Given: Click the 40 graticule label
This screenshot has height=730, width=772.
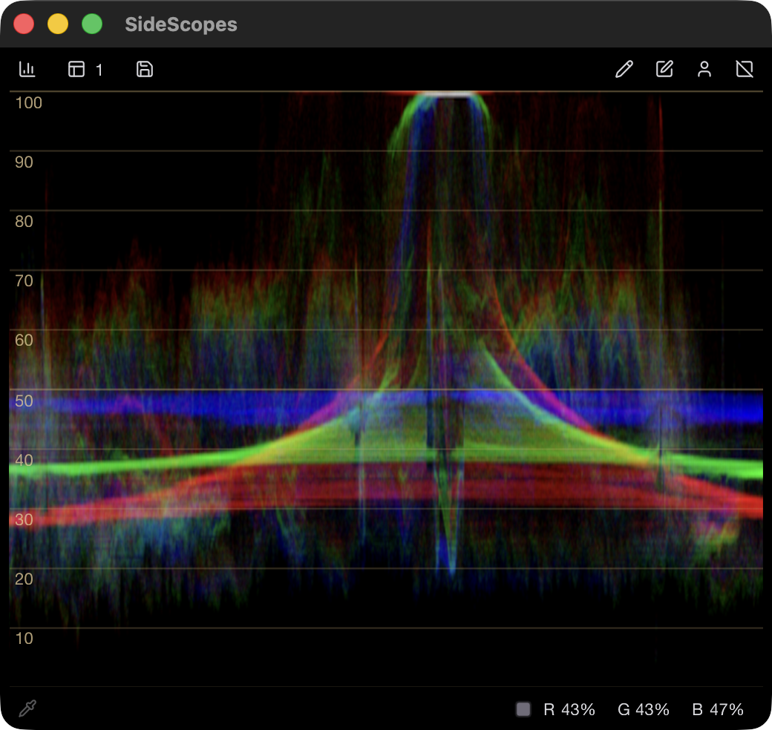Looking at the screenshot, I should [24, 461].
